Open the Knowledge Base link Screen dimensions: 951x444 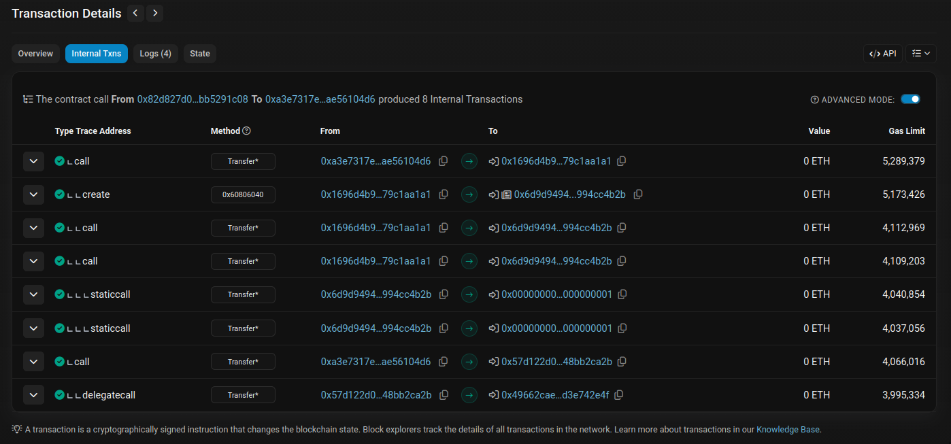788,430
